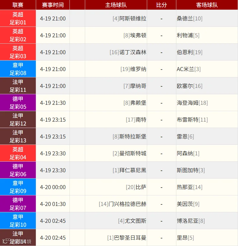Click match time in 阿斯顿维拉 row
238x246 pixels.
coord(53,18)
